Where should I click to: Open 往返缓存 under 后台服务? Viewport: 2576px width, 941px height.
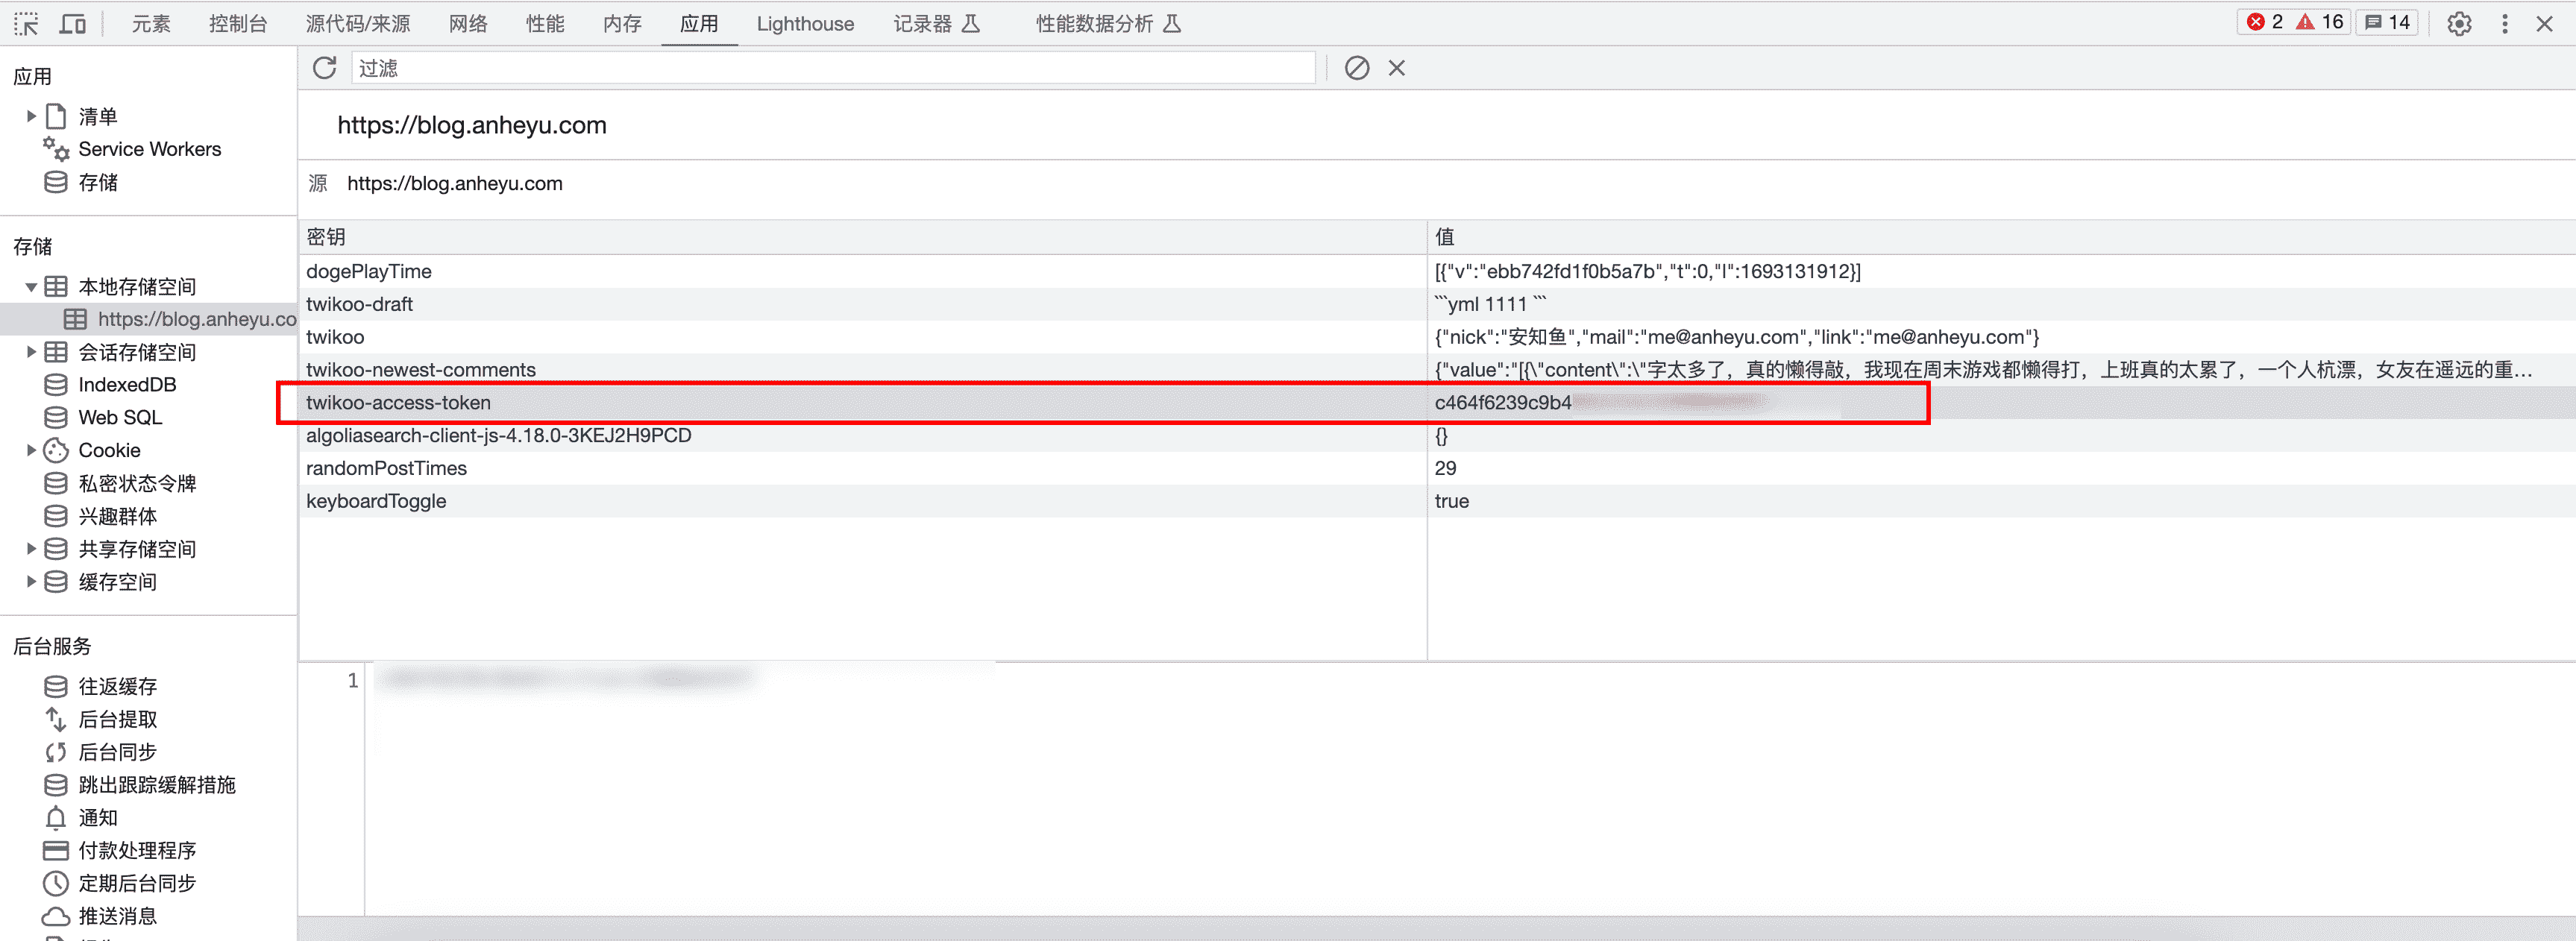pos(117,687)
